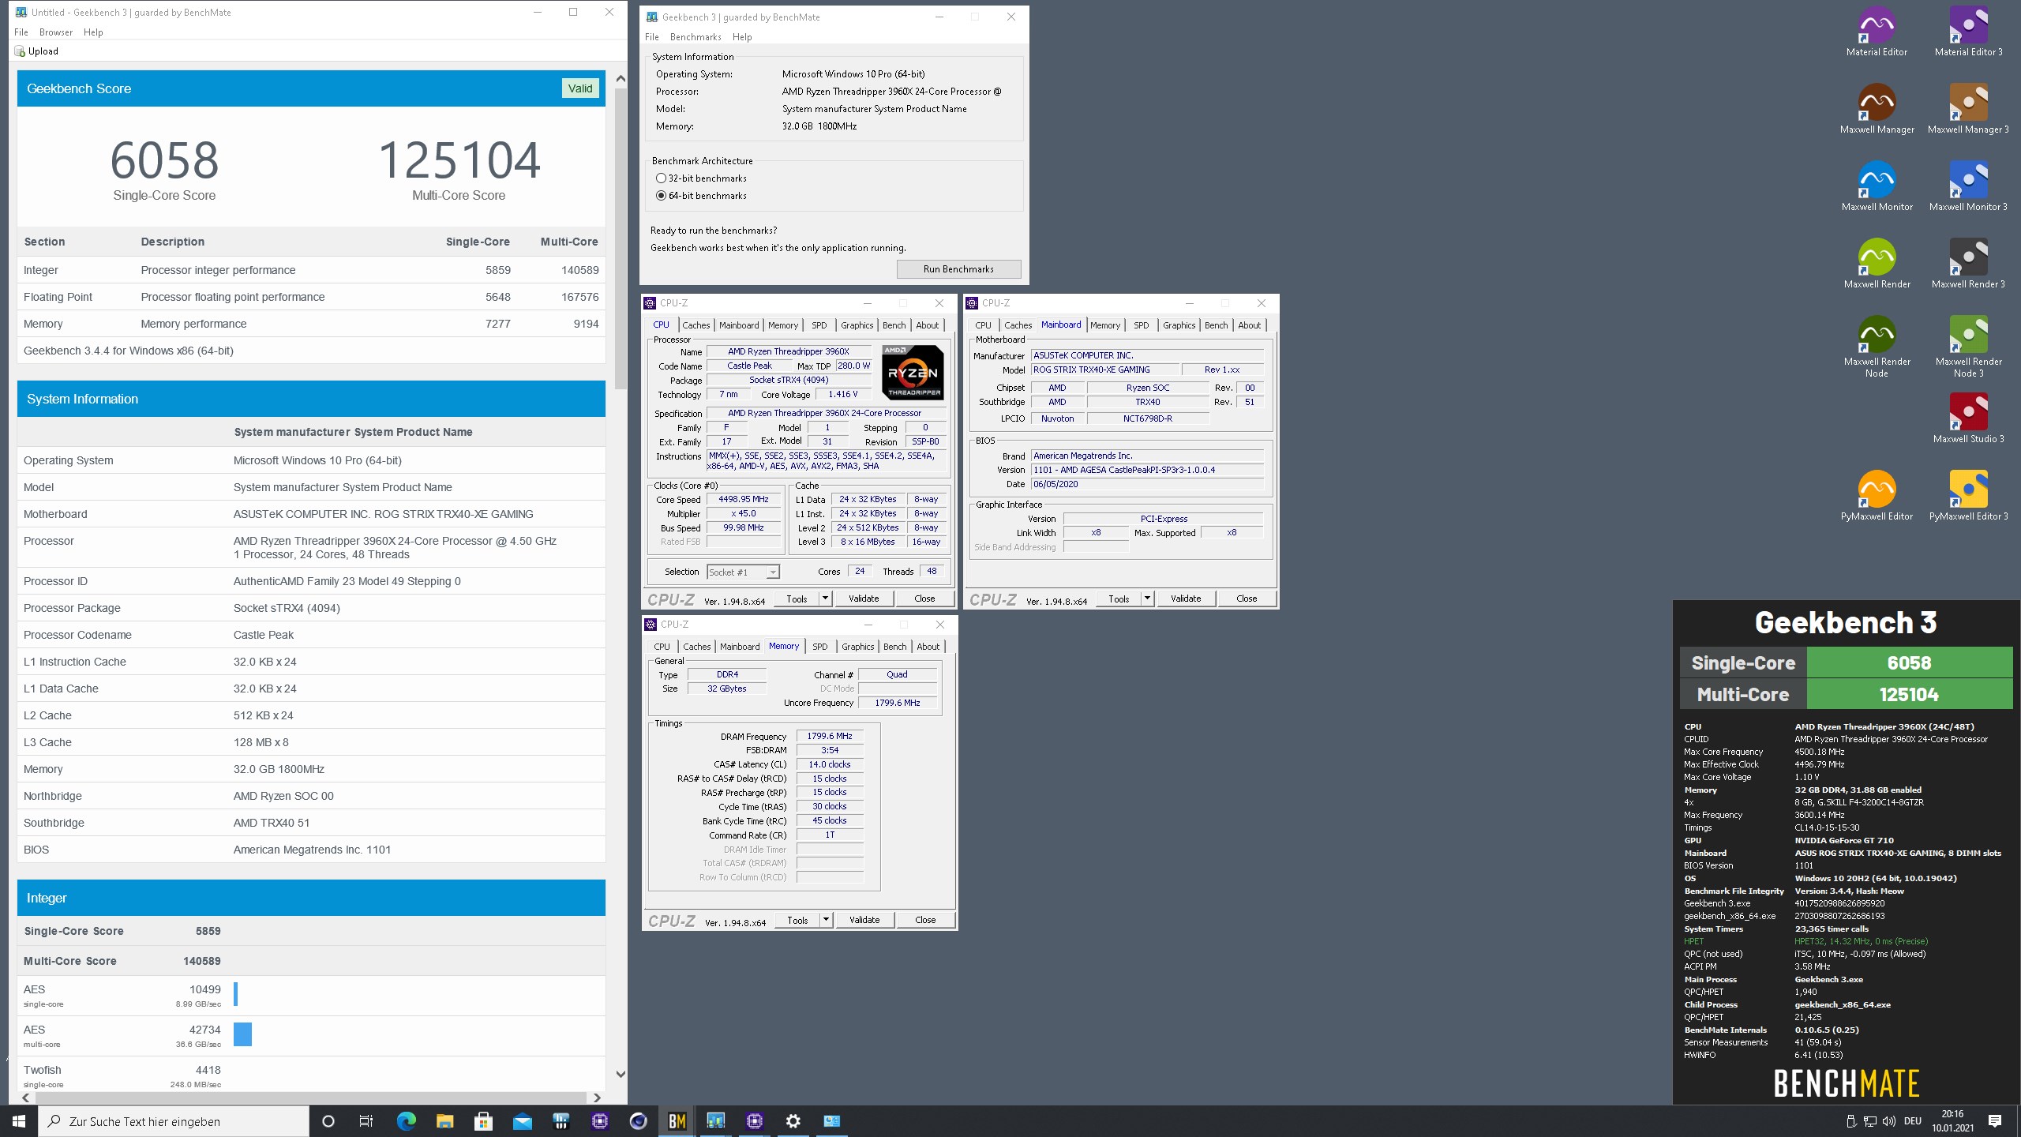This screenshot has width=2021, height=1137.
Task: Select 32-bit benchmarks radio button
Action: pyautogui.click(x=661, y=178)
